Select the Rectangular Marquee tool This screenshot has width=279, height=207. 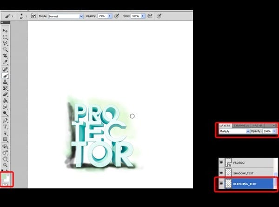tap(5, 37)
